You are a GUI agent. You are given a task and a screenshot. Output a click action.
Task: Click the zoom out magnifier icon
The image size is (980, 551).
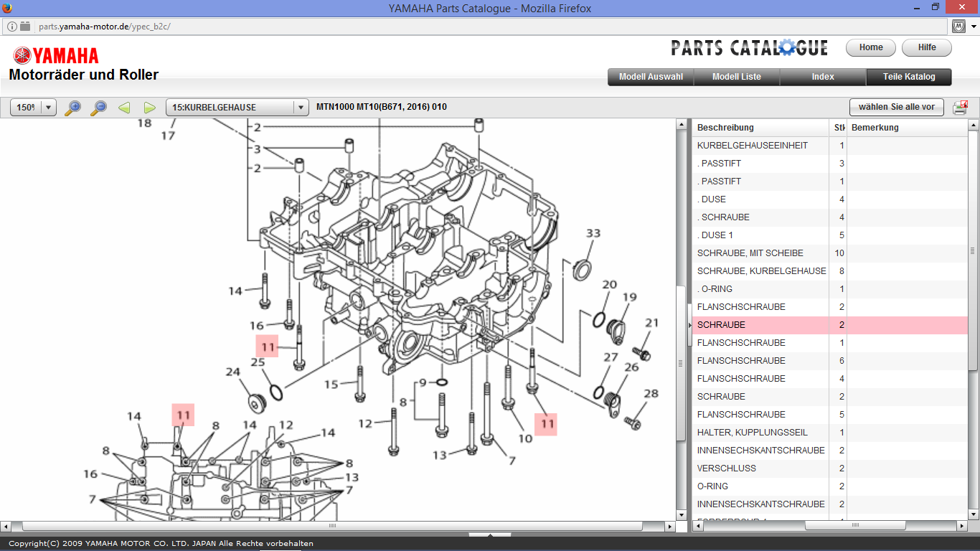(x=98, y=108)
